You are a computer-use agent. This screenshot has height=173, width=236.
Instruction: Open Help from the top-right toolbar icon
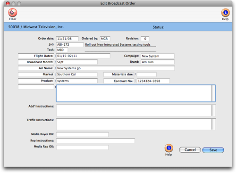tap(226, 13)
